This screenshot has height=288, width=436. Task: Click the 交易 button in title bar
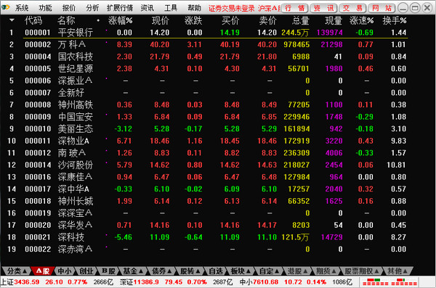(352, 8)
